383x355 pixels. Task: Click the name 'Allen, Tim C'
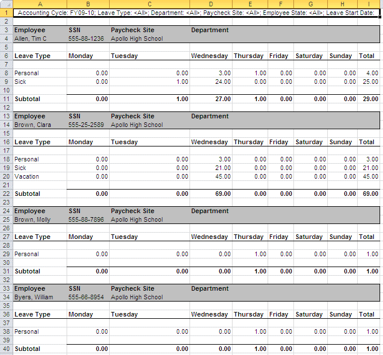coord(30,38)
